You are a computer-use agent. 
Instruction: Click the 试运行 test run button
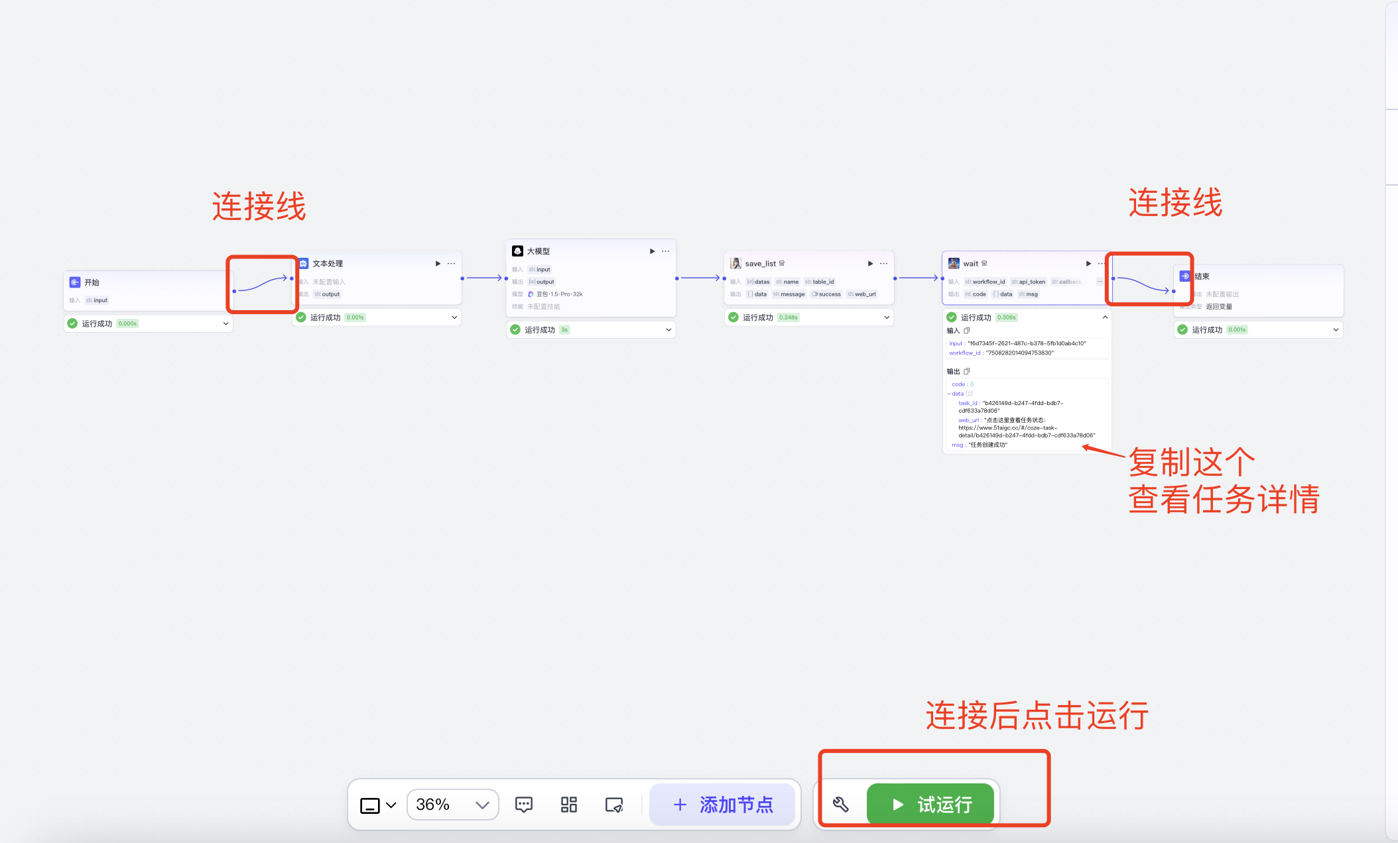pyautogui.click(x=930, y=805)
